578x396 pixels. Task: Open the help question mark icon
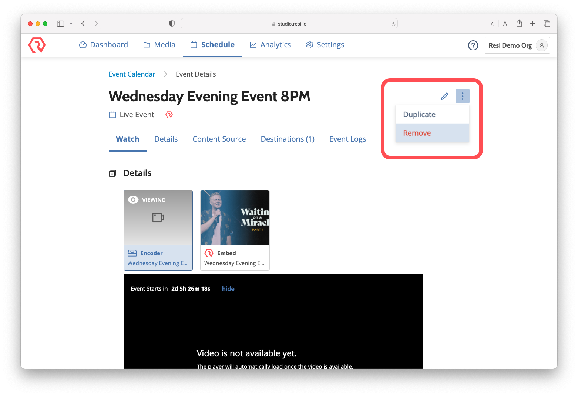[x=473, y=45]
